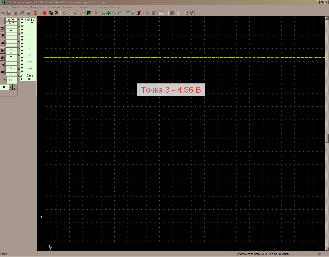The height and width of the screenshot is (257, 329).
Task: Open the Утилиты menu
Action: [x=100, y=7]
